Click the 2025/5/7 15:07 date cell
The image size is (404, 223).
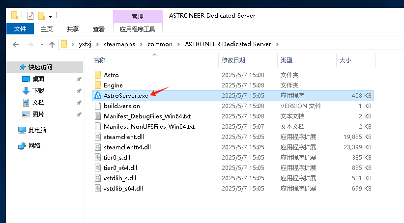243,127
